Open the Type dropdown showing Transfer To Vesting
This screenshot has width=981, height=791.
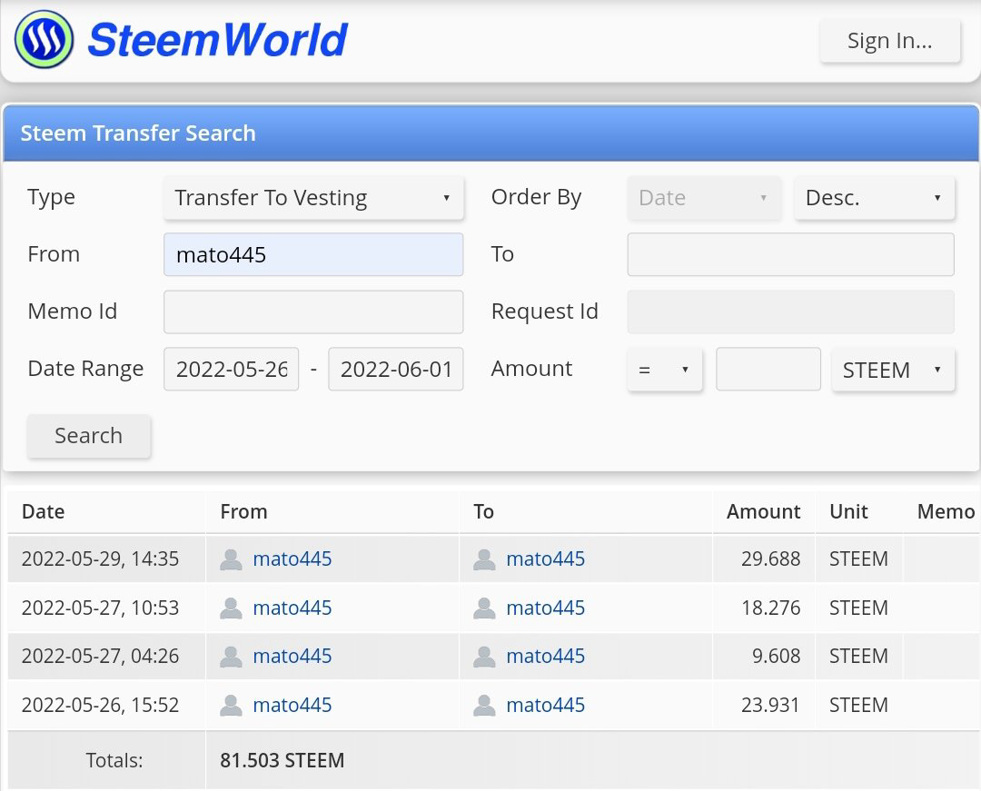click(313, 198)
